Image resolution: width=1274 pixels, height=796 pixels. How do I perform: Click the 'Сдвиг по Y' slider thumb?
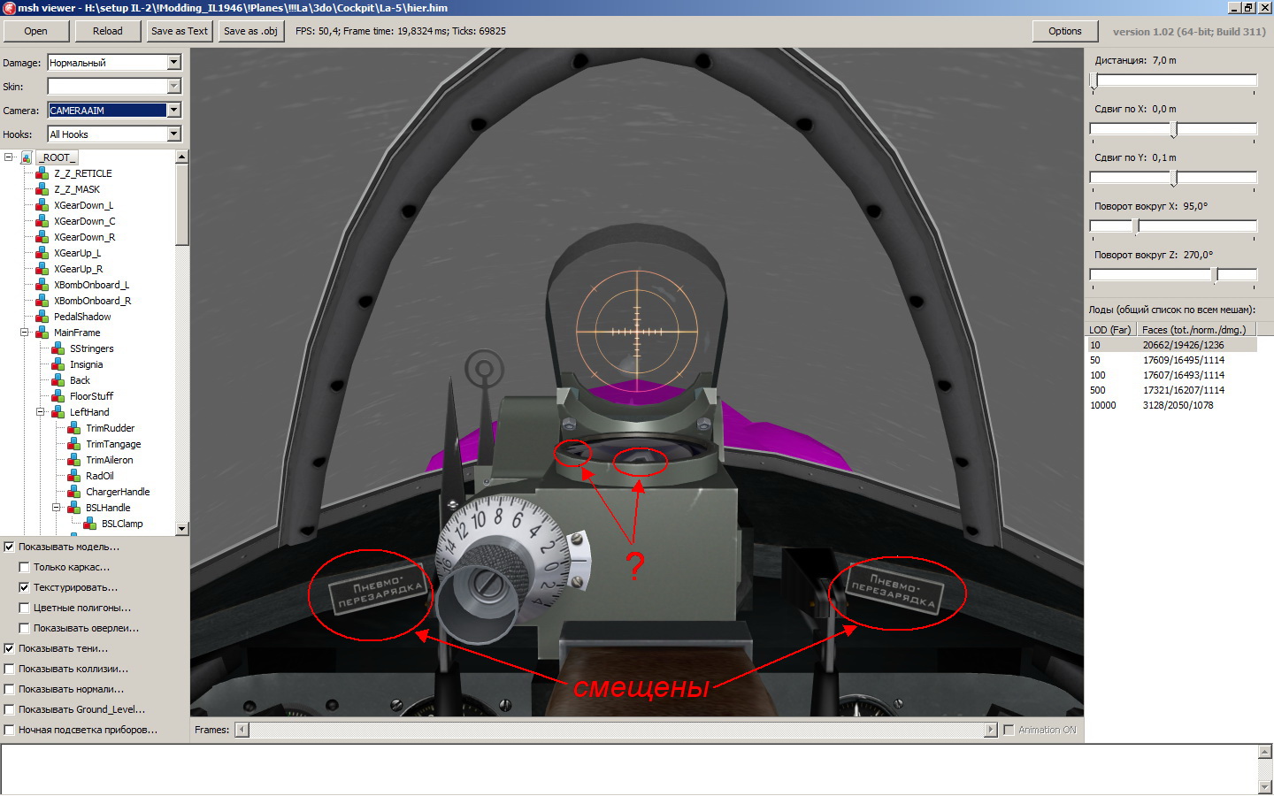click(1174, 179)
